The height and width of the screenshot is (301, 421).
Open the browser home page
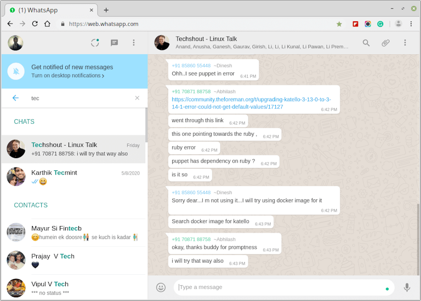click(47, 24)
